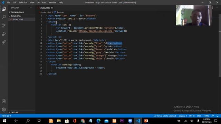
Task: Click index.html in the breadcrumb
Action: click(46, 12)
